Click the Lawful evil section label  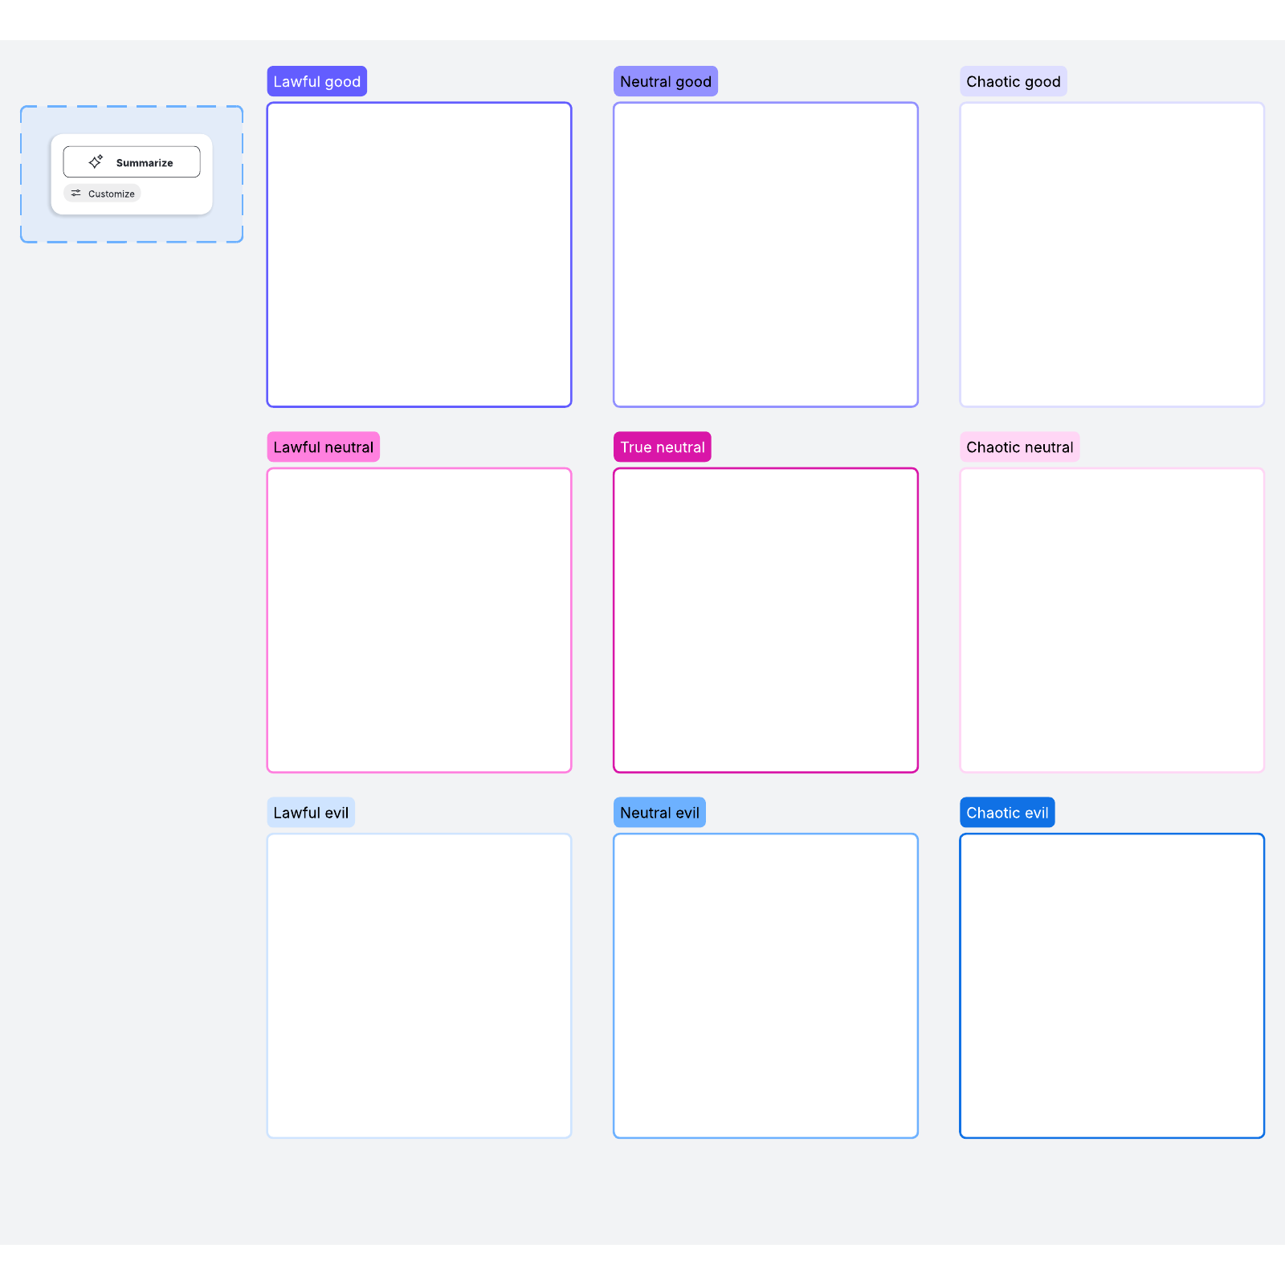click(311, 813)
